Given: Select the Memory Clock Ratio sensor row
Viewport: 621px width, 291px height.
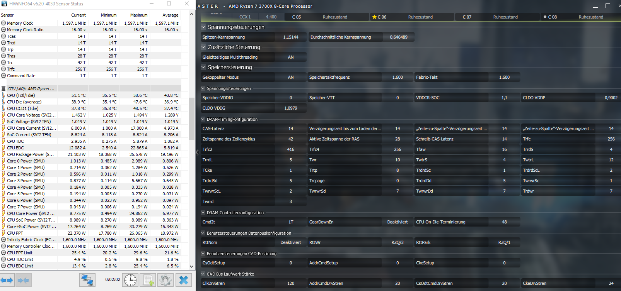Looking at the screenshot, I should click(90, 30).
